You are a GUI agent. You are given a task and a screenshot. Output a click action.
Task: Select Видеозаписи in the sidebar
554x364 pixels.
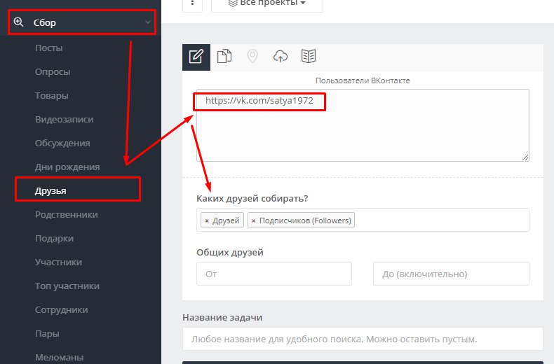pyautogui.click(x=64, y=120)
